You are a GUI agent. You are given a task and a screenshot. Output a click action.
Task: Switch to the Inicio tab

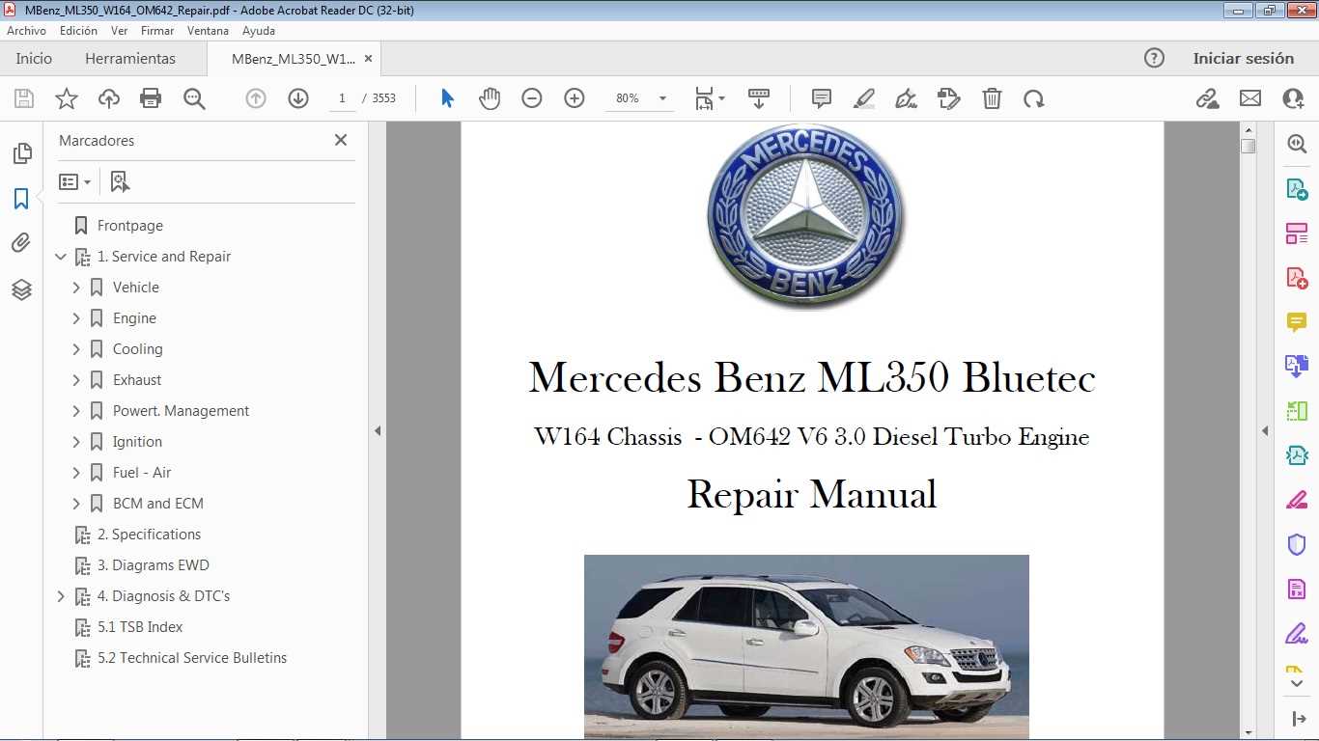click(x=34, y=58)
